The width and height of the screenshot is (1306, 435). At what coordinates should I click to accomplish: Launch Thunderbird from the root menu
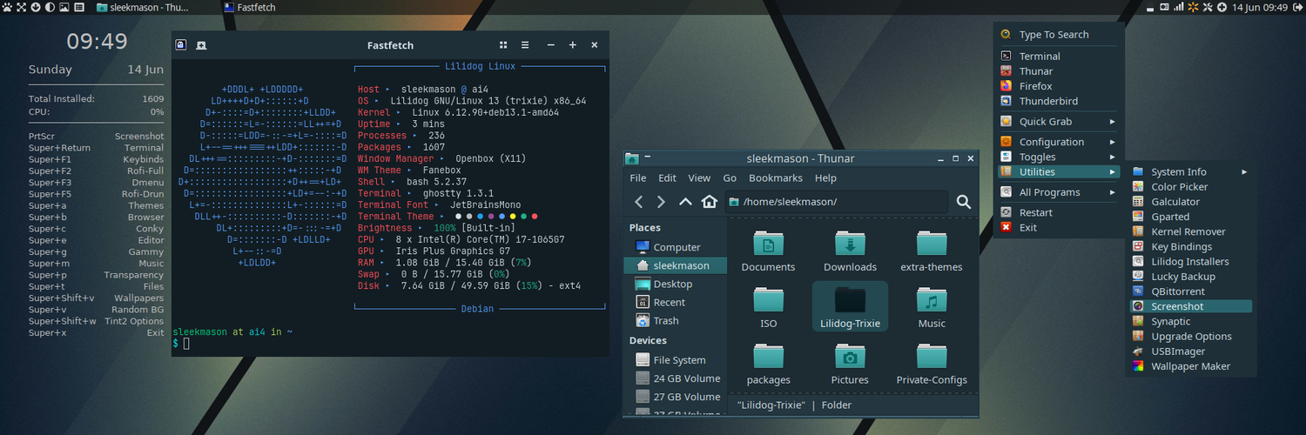(1059, 101)
